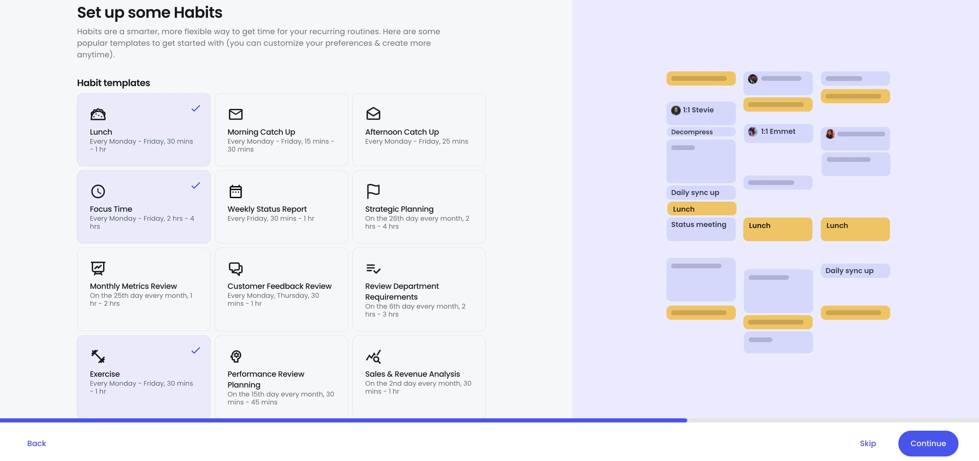The height and width of the screenshot is (461, 979).
Task: Click the chart presentation Monthly Metrics icon
Action: pyautogui.click(x=98, y=268)
